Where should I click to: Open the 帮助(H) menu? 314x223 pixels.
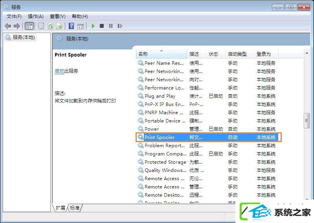pos(80,16)
